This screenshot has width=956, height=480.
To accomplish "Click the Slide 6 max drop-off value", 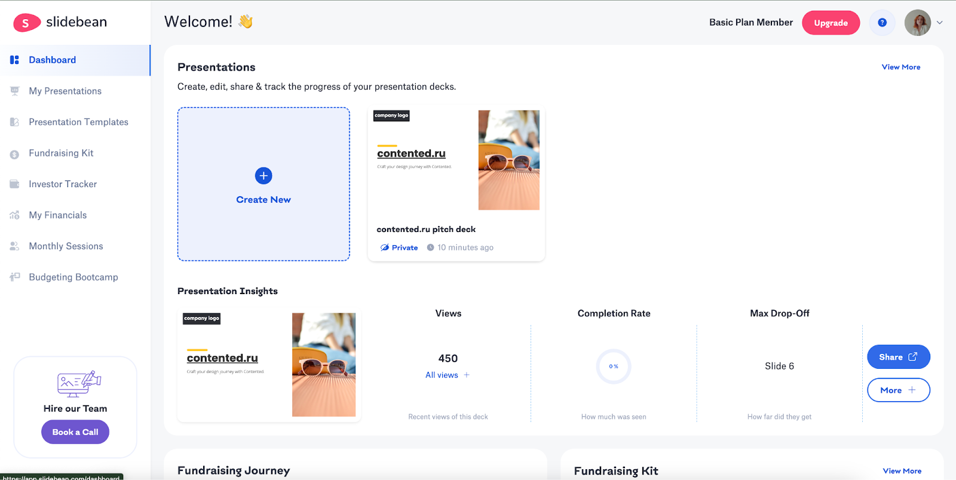I will 779,366.
